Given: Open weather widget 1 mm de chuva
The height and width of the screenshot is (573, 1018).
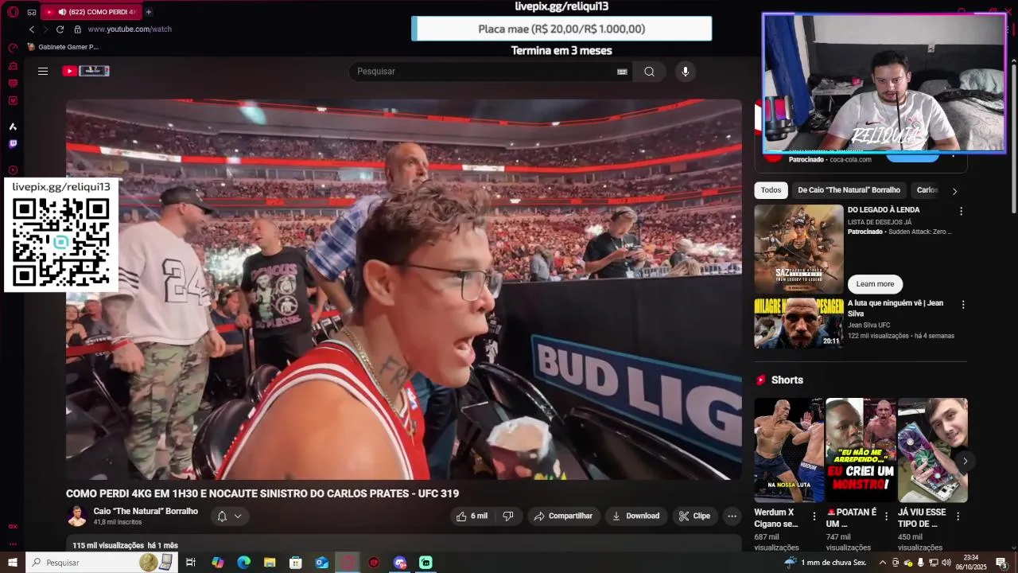Looking at the screenshot, I should pyautogui.click(x=826, y=563).
